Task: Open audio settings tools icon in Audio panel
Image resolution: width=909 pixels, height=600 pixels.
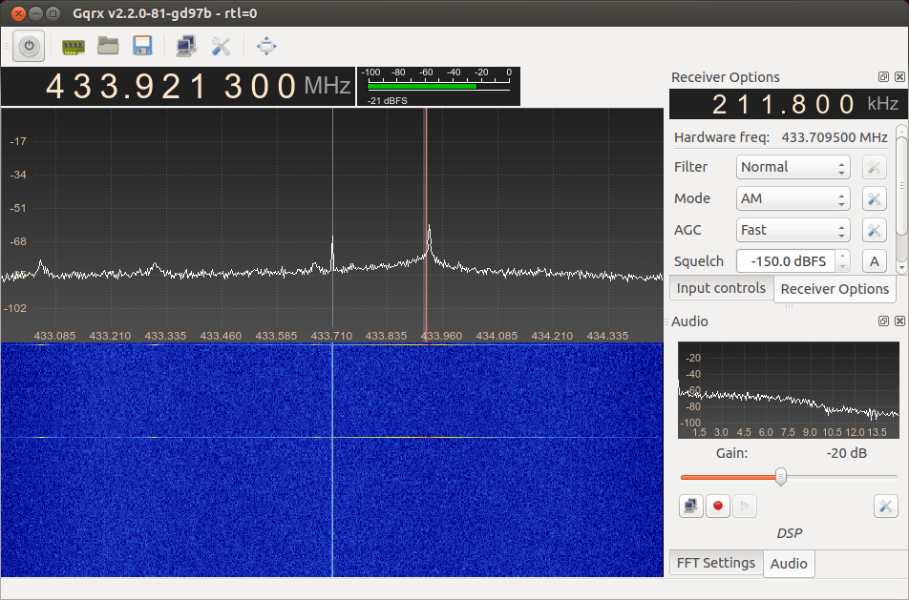Action: coord(885,507)
